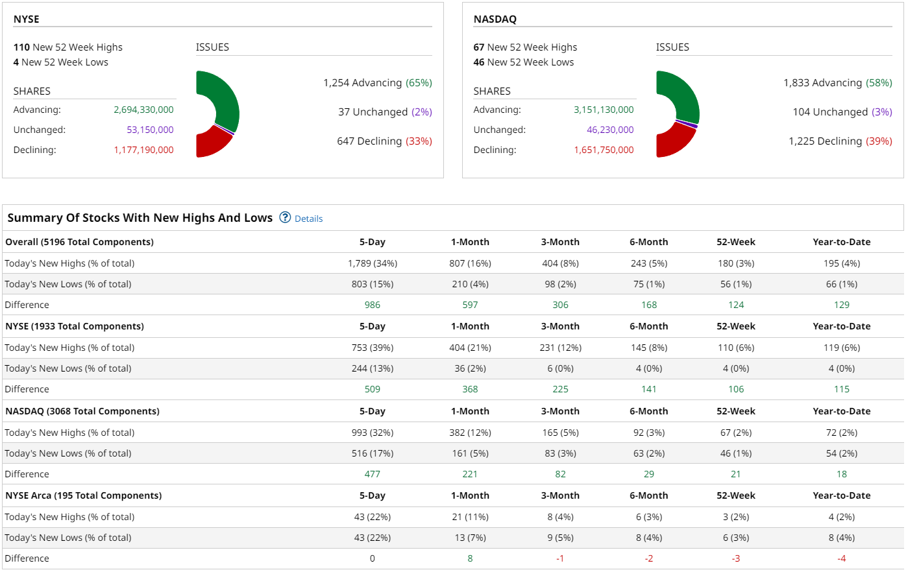The width and height of the screenshot is (908, 583).
Task: Select Overall 1-Month new highs 807 (16%)
Action: point(470,263)
